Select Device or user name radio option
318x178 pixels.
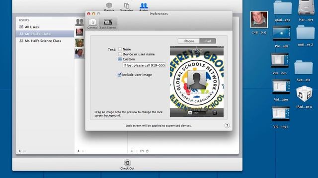coord(120,54)
